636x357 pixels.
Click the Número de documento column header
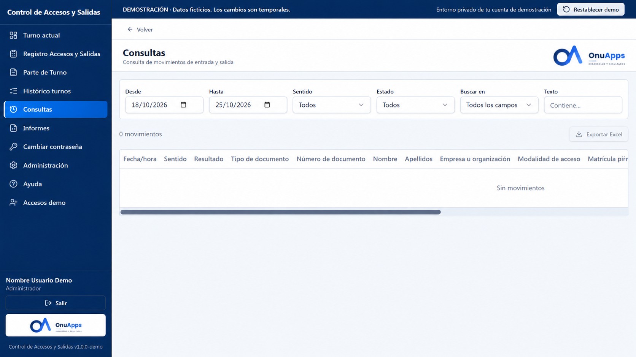(331, 159)
